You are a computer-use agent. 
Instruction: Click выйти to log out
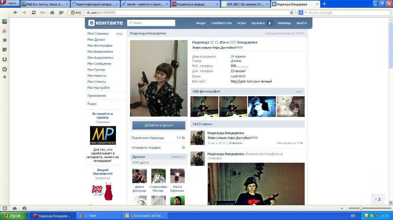302,23
